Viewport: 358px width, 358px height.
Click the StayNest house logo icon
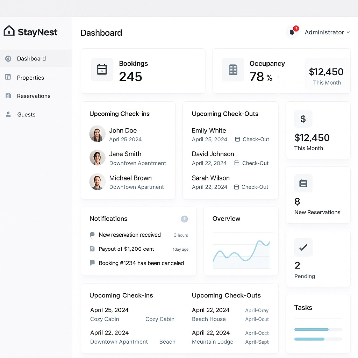pyautogui.click(x=9, y=31)
